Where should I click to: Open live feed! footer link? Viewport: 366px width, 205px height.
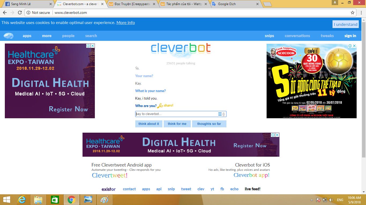coord(253,189)
